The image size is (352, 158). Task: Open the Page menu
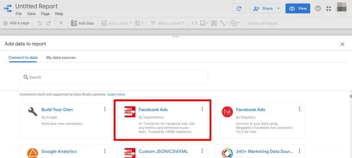click(45, 14)
